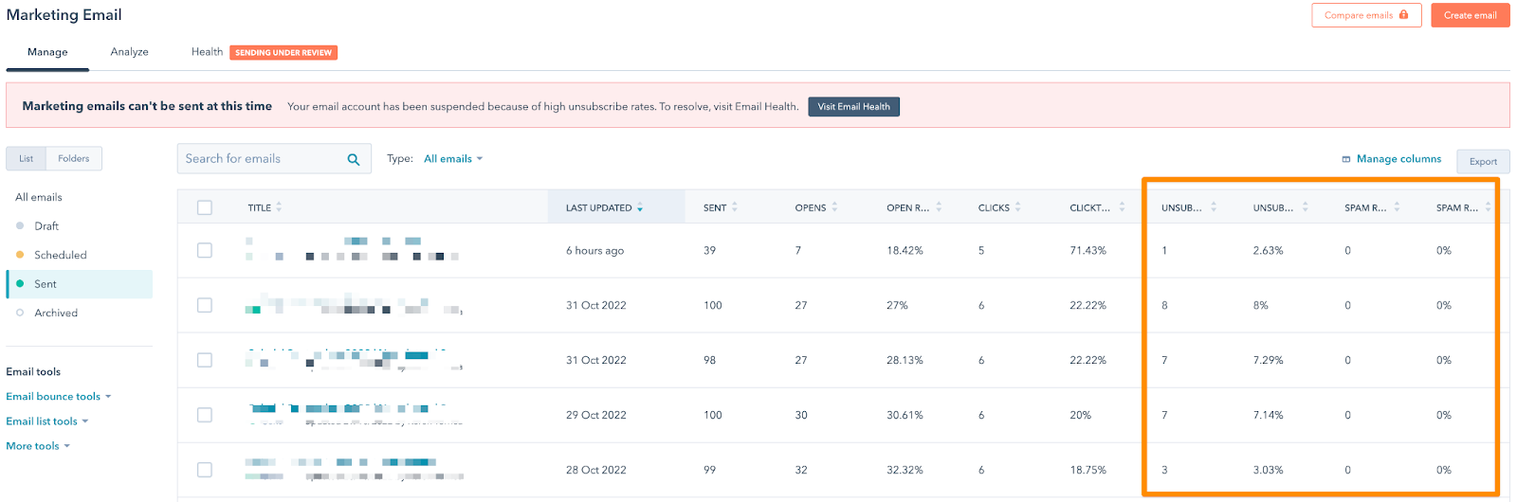The image size is (1517, 502).
Task: Sort by Clicks column arrows
Action: click(1017, 207)
